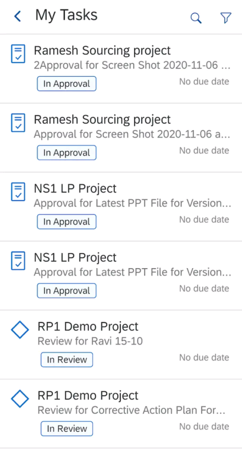
Task: Open the filter funnel icon
Action: pos(226,17)
